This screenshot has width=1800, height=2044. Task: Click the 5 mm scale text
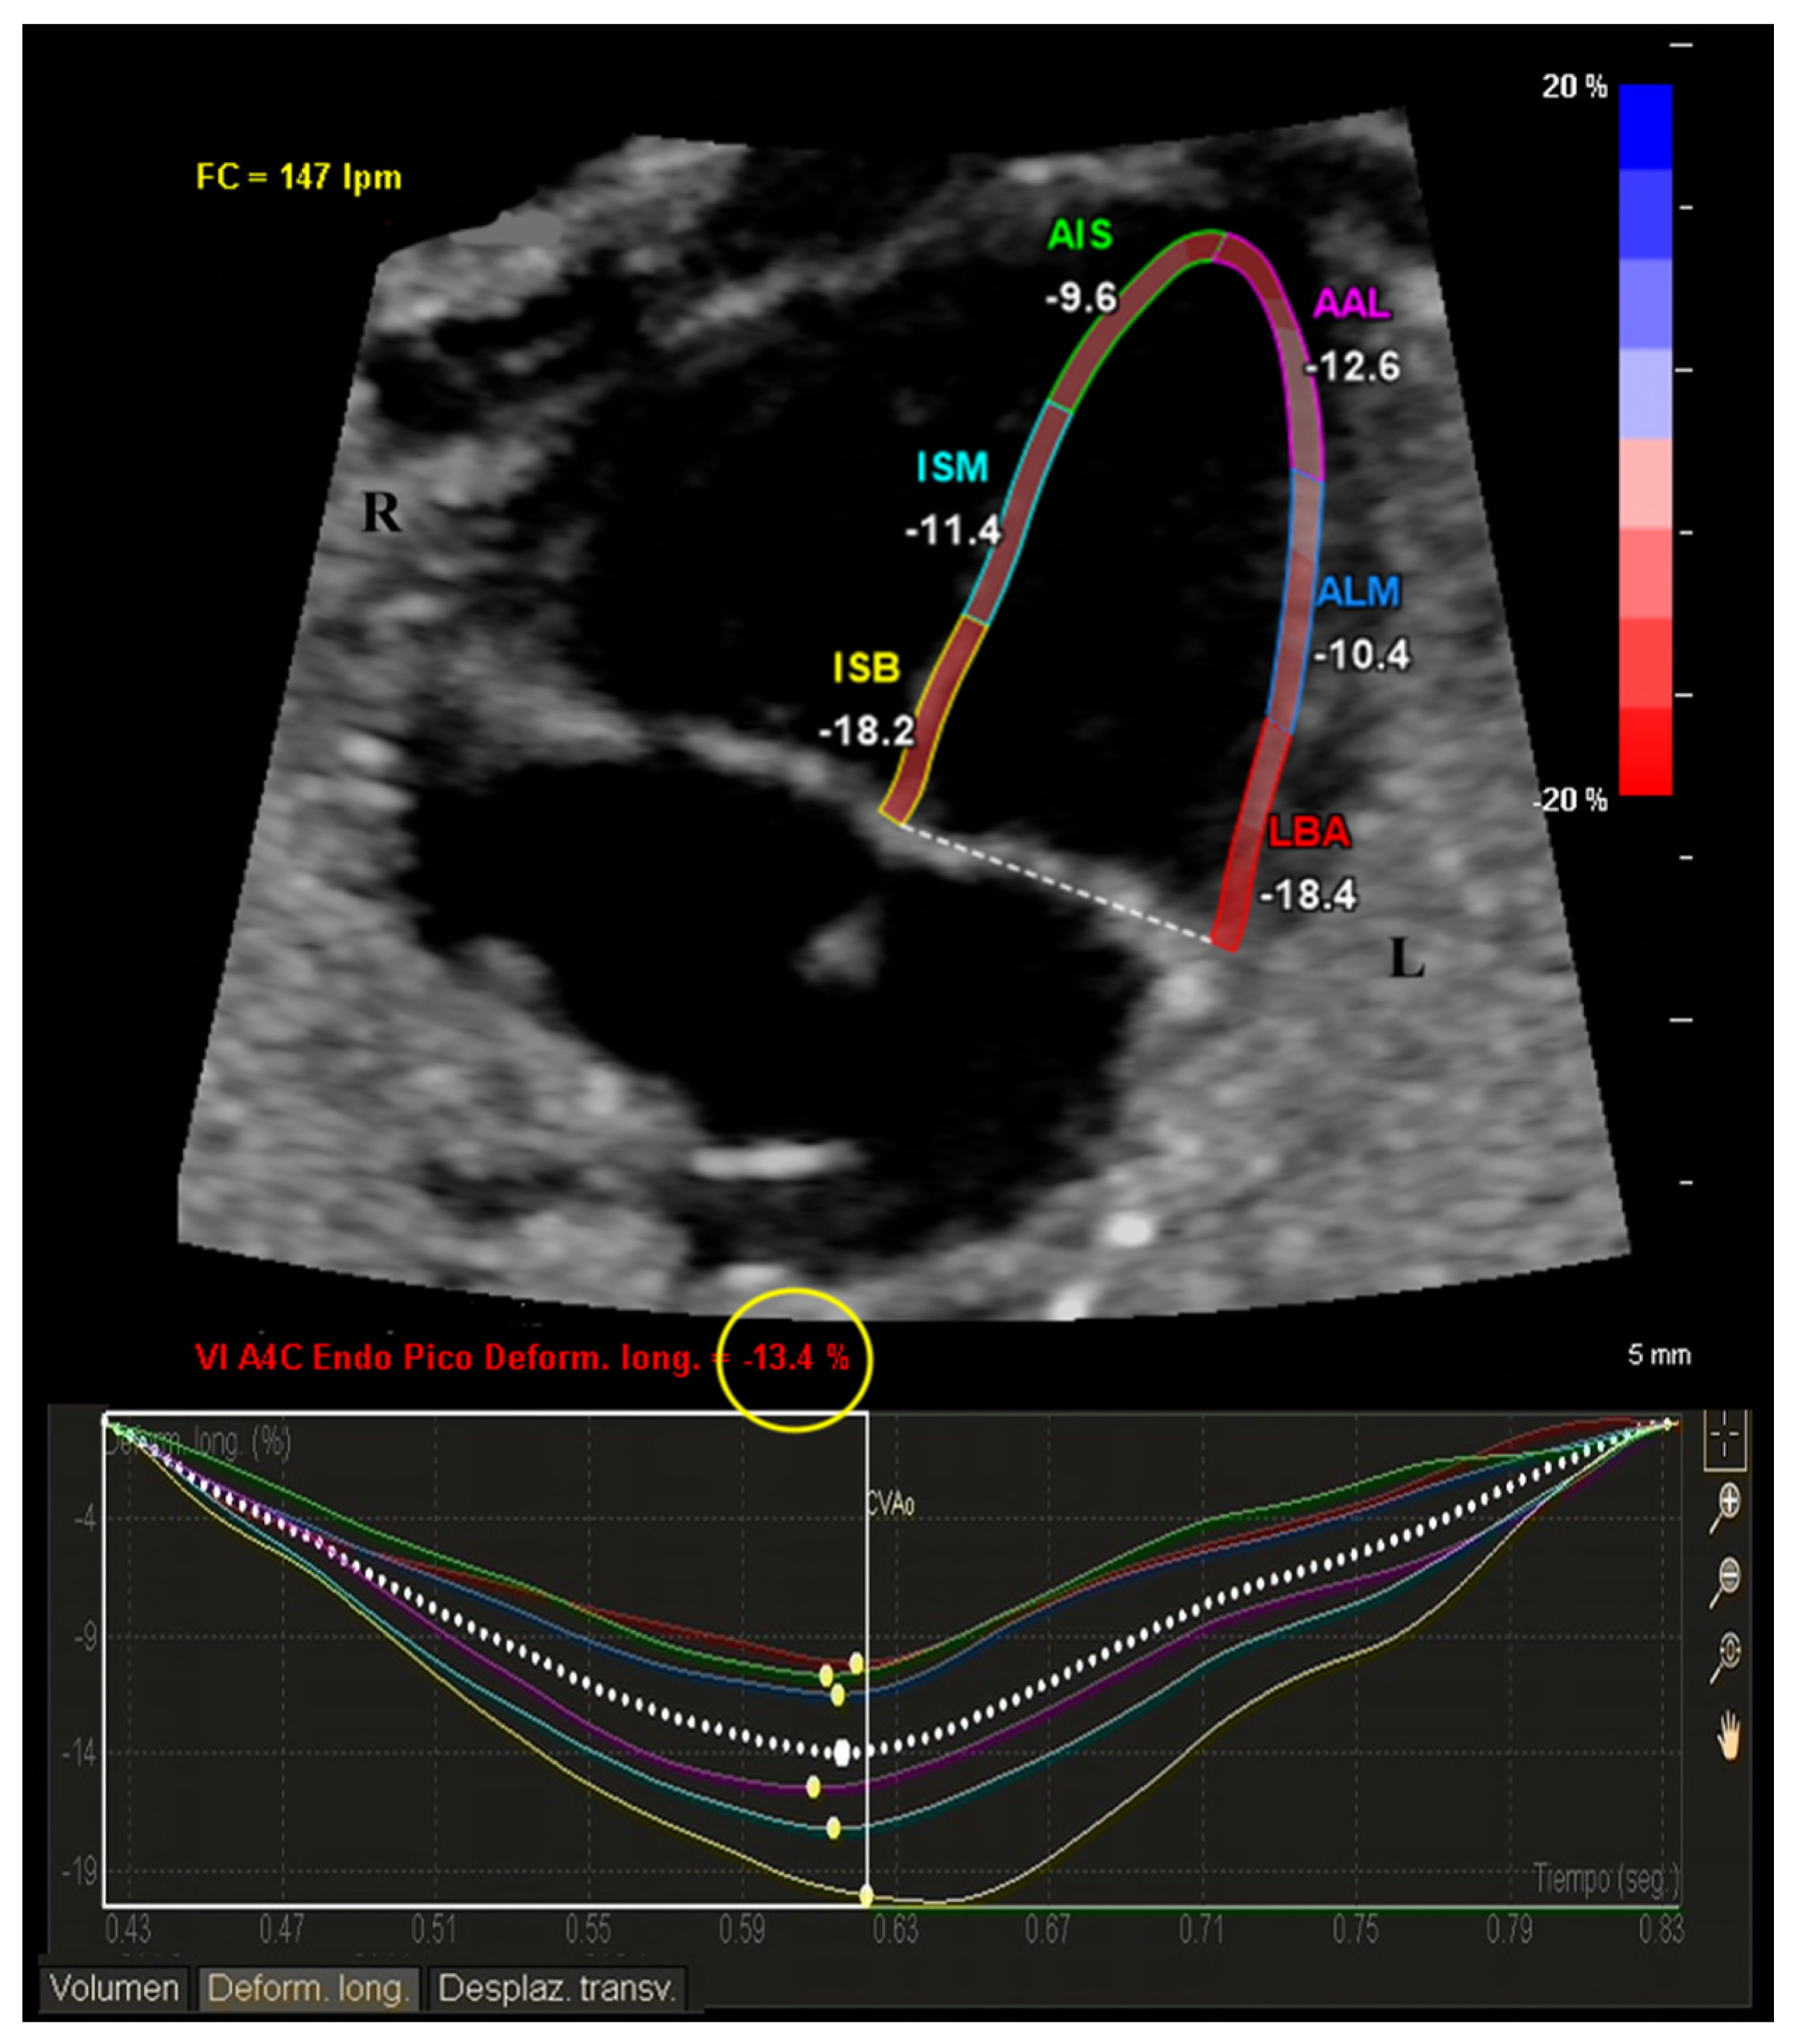coord(1659,1355)
